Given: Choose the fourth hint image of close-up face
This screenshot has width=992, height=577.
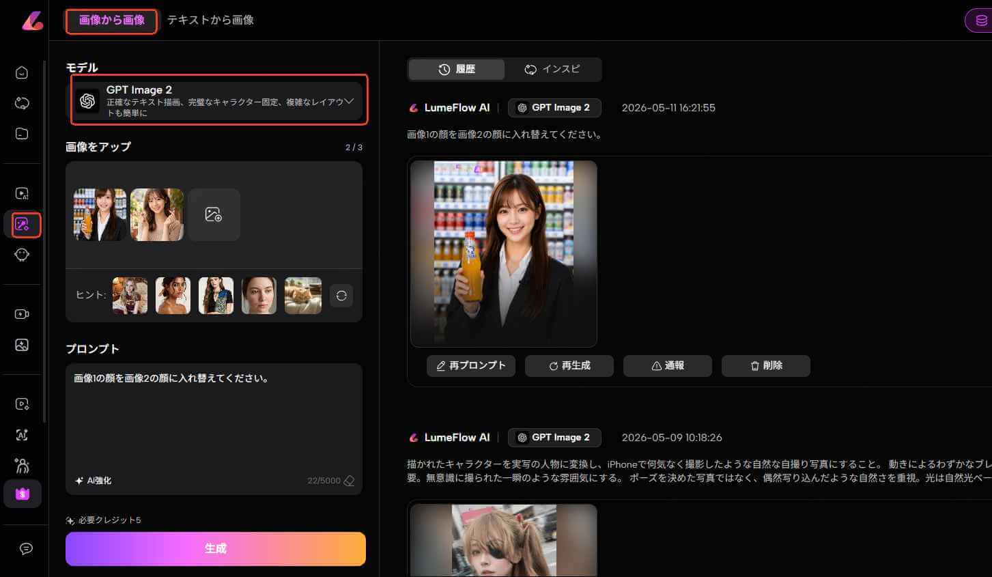Looking at the screenshot, I should (x=259, y=296).
